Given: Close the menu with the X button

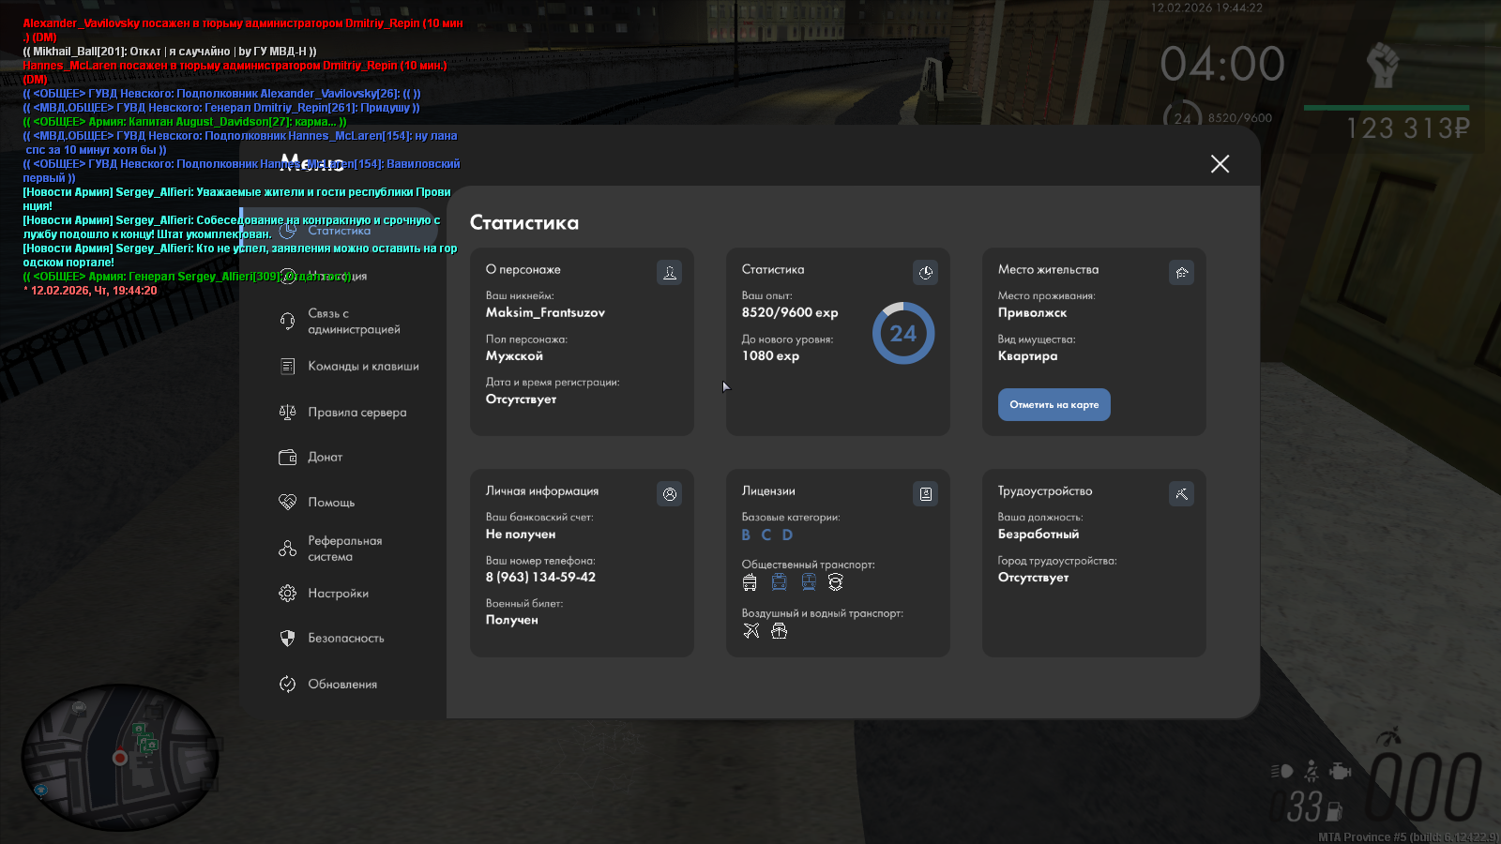Looking at the screenshot, I should [1220, 164].
